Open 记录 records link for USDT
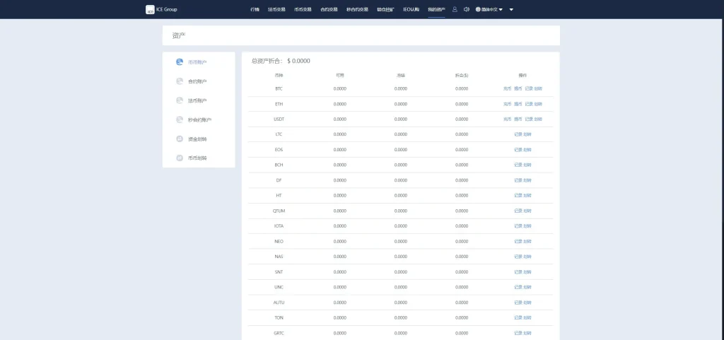 tap(528, 119)
